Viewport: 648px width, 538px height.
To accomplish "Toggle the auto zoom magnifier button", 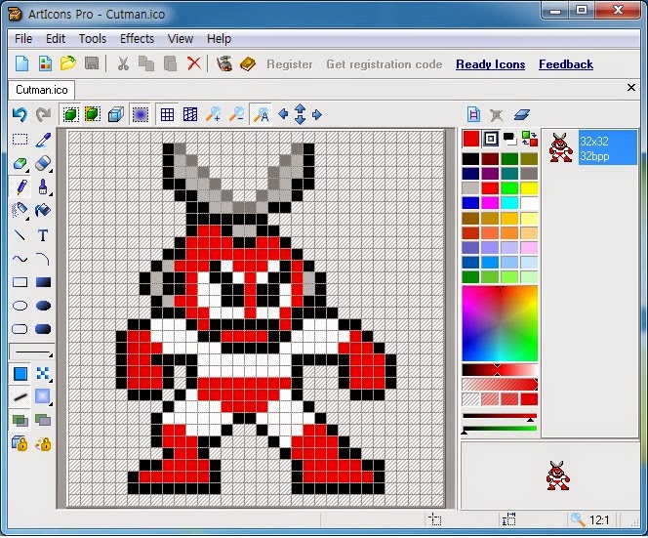I will pos(261,114).
